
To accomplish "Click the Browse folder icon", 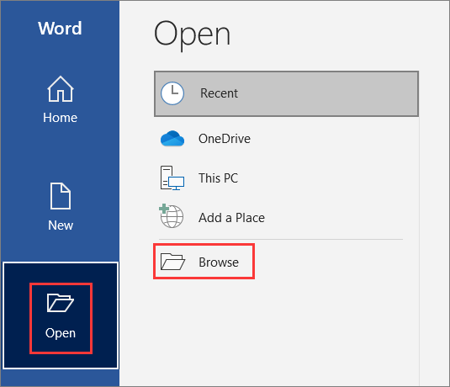I will point(172,262).
